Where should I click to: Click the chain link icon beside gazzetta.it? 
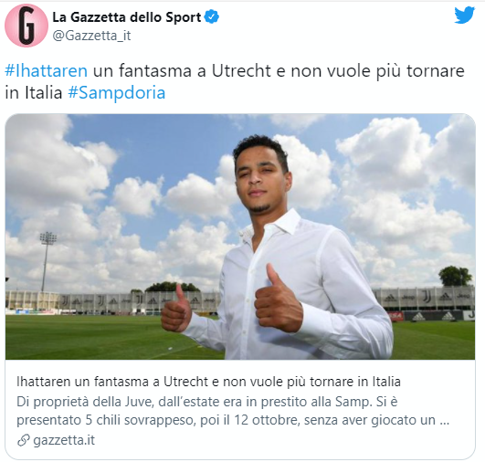(23, 440)
